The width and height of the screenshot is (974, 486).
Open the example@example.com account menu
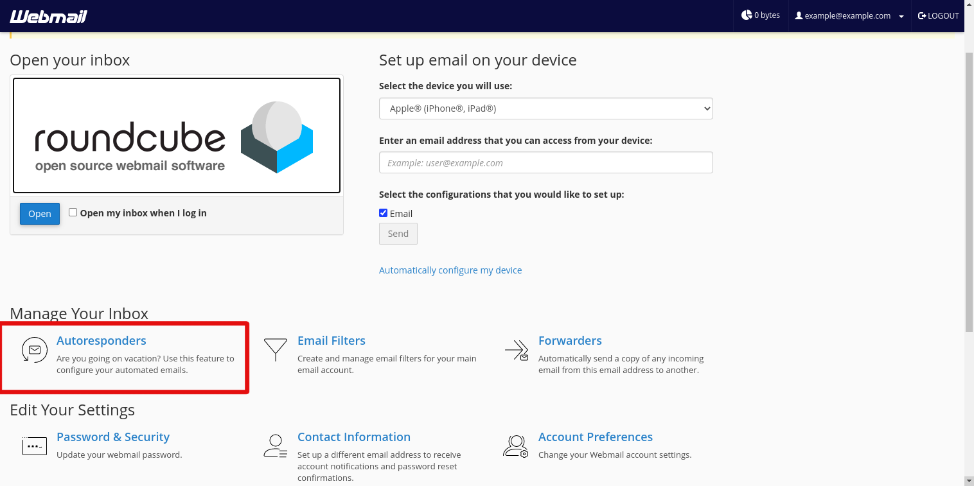click(849, 16)
